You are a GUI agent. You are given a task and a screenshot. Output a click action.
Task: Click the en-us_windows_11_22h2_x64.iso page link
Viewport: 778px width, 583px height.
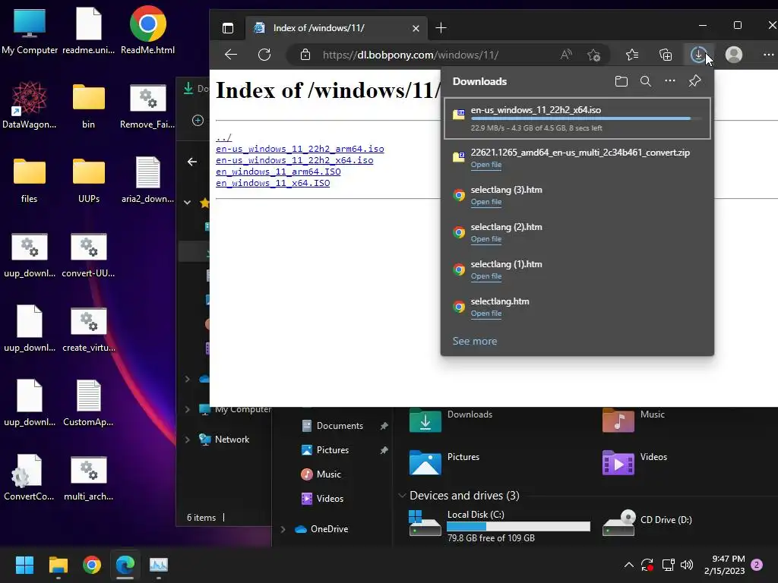click(x=294, y=160)
